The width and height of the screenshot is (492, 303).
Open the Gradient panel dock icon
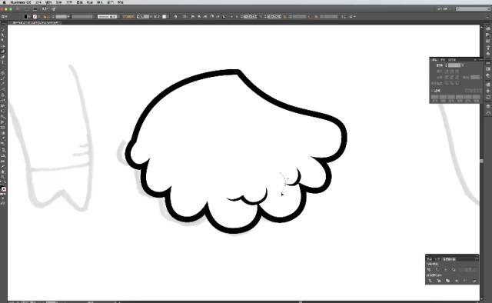(x=488, y=69)
